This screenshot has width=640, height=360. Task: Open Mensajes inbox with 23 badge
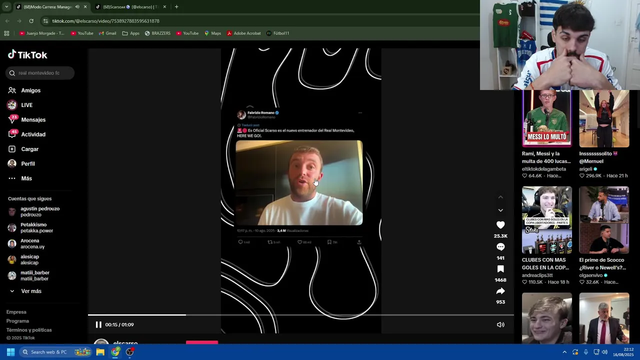click(12, 119)
